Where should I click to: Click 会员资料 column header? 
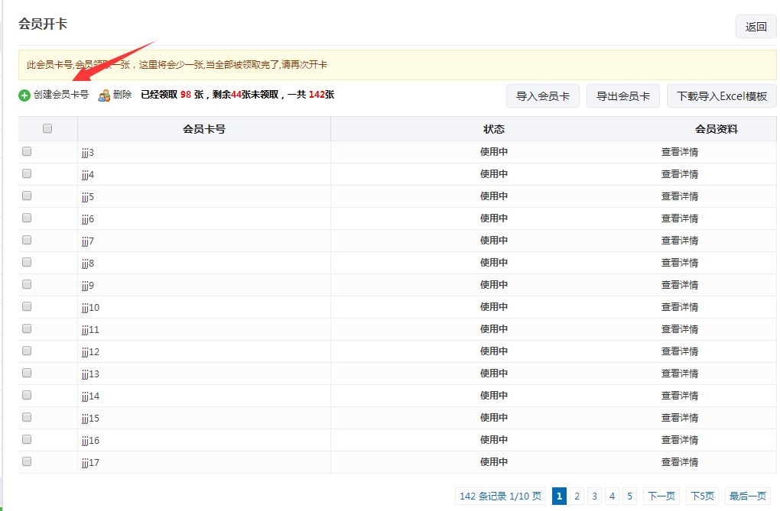click(x=717, y=129)
